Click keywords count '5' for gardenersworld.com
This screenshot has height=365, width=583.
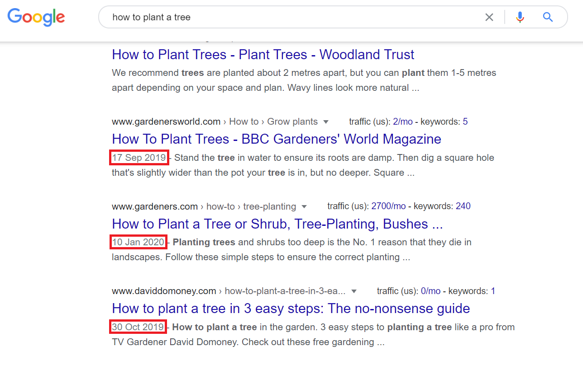click(465, 122)
